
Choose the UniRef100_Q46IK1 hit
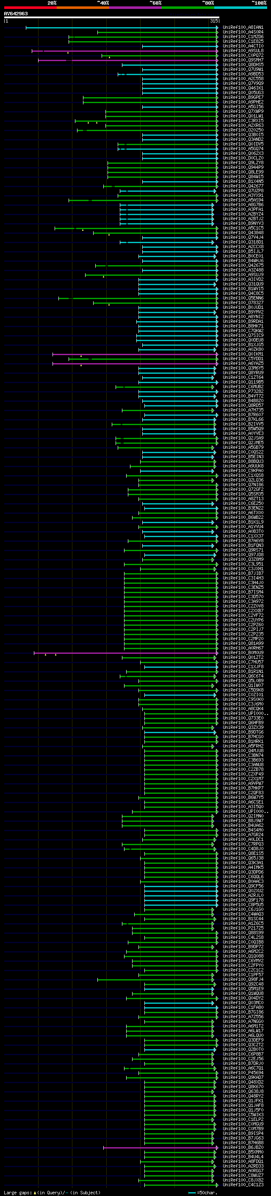(x=243, y=88)
